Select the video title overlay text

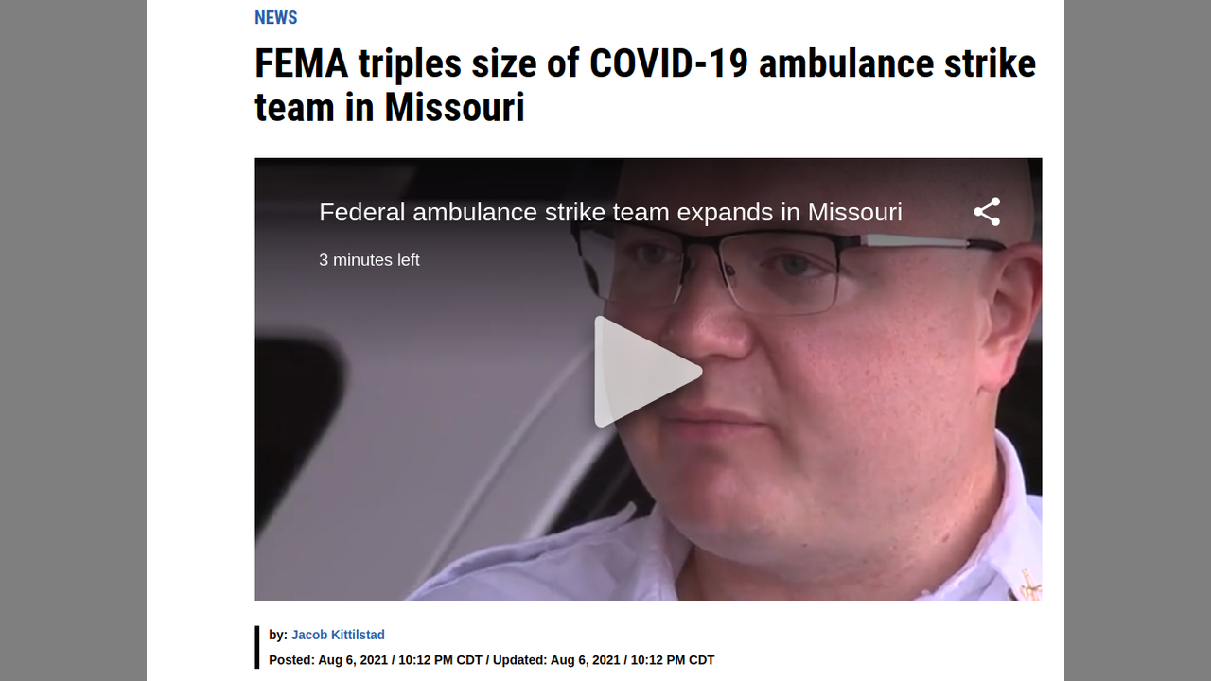(x=610, y=212)
